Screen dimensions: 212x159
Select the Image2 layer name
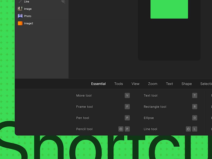click(x=29, y=23)
